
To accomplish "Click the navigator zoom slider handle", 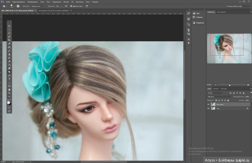I will click(x=230, y=85).
